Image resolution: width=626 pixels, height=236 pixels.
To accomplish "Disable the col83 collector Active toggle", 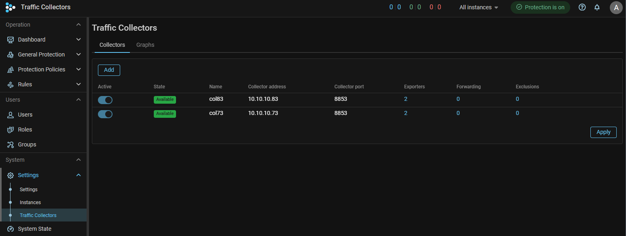I will pyautogui.click(x=105, y=100).
